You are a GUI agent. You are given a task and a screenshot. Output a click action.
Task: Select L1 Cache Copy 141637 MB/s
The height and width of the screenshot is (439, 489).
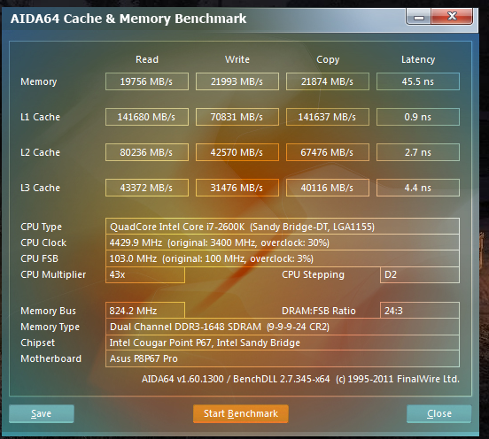click(x=328, y=117)
